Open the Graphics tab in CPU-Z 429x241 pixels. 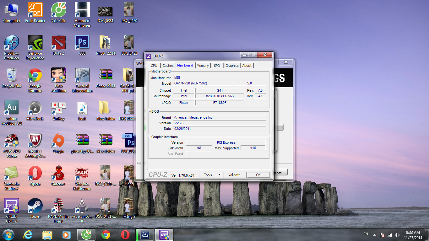coord(232,66)
